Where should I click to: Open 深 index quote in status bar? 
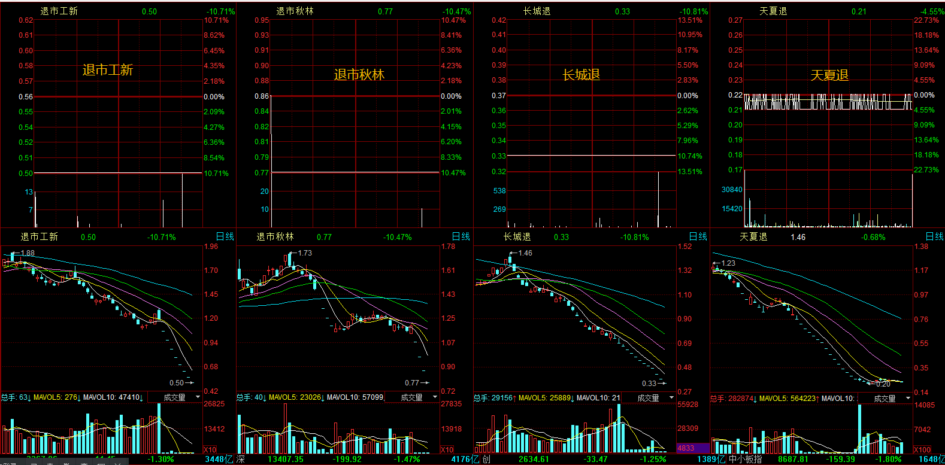pyautogui.click(x=240, y=459)
